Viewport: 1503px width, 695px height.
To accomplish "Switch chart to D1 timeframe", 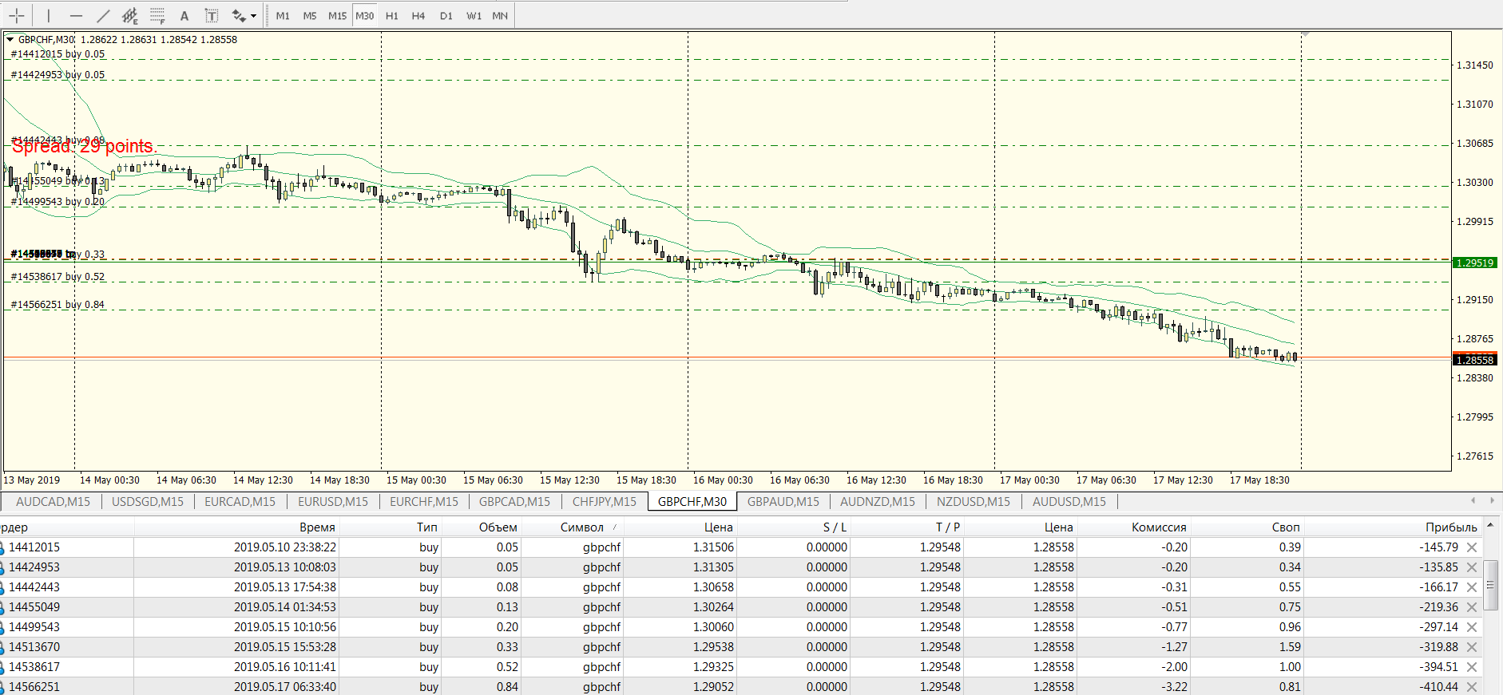I will point(446,15).
